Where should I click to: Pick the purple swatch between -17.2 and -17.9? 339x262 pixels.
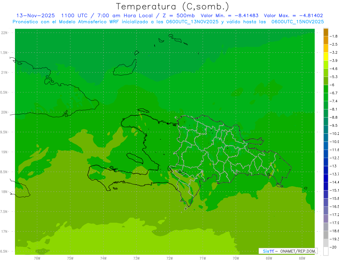coord(326,219)
